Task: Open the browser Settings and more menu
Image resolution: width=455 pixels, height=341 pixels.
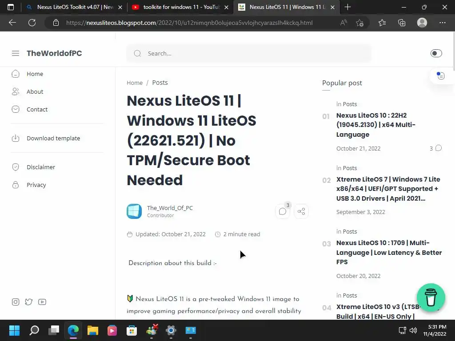Action: (x=442, y=23)
